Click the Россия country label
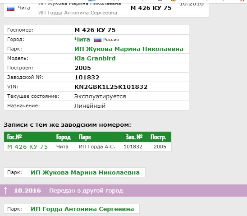This screenshot has height=216, width=247. coord(111,40)
